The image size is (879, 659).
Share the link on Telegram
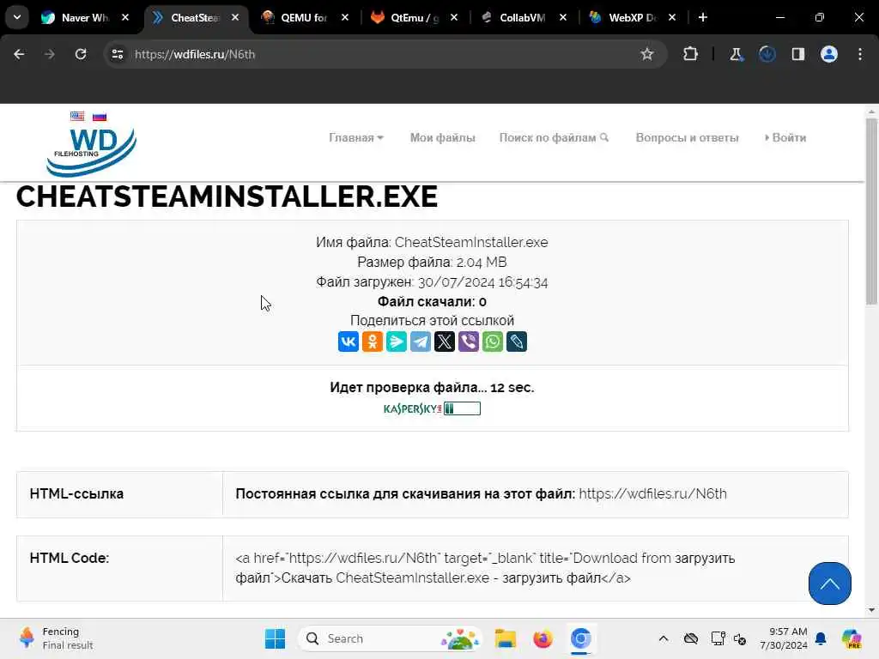(421, 342)
